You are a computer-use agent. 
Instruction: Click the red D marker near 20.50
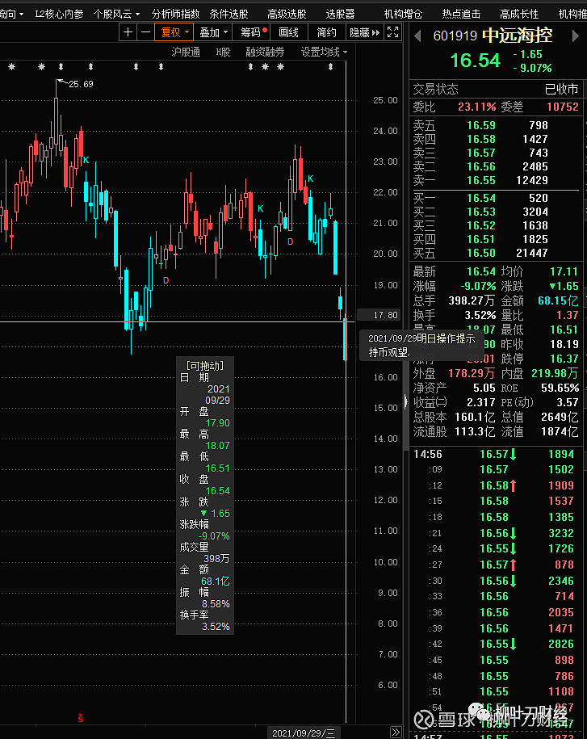click(290, 241)
